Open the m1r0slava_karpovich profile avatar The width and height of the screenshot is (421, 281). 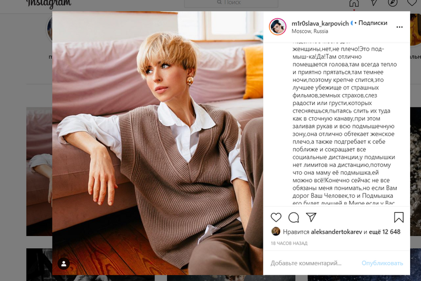coord(277,27)
